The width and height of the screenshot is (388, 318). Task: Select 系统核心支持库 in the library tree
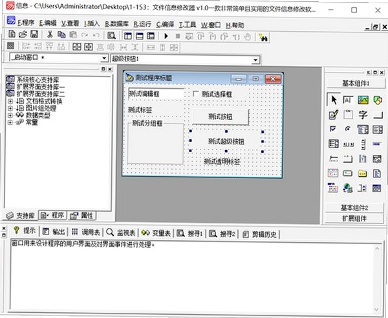point(38,80)
